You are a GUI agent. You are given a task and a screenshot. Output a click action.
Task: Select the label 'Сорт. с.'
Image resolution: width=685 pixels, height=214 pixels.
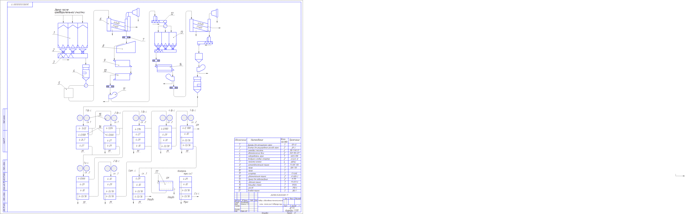pyautogui.click(x=132, y=171)
